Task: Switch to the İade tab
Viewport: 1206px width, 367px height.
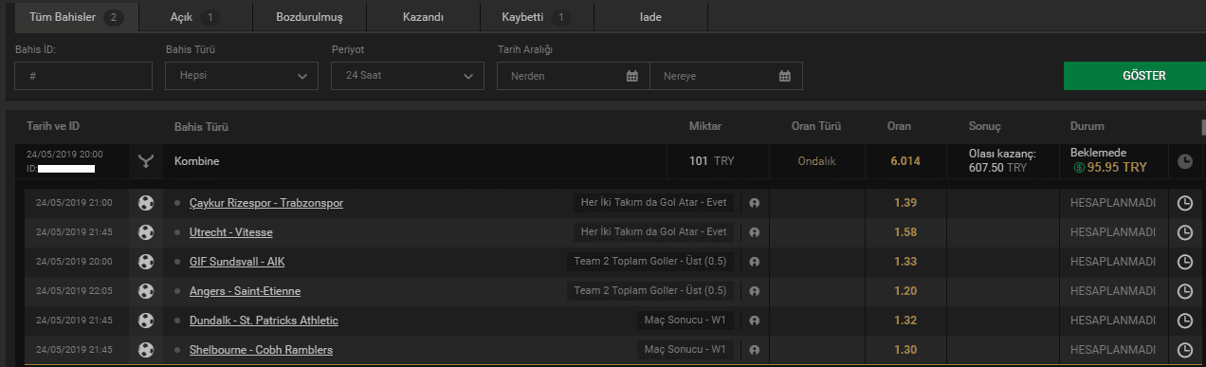Action: [x=650, y=17]
